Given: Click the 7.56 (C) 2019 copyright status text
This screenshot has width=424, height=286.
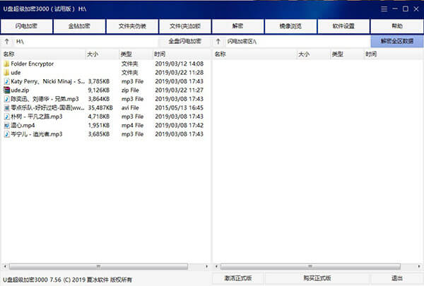Looking at the screenshot, I should point(68,280).
